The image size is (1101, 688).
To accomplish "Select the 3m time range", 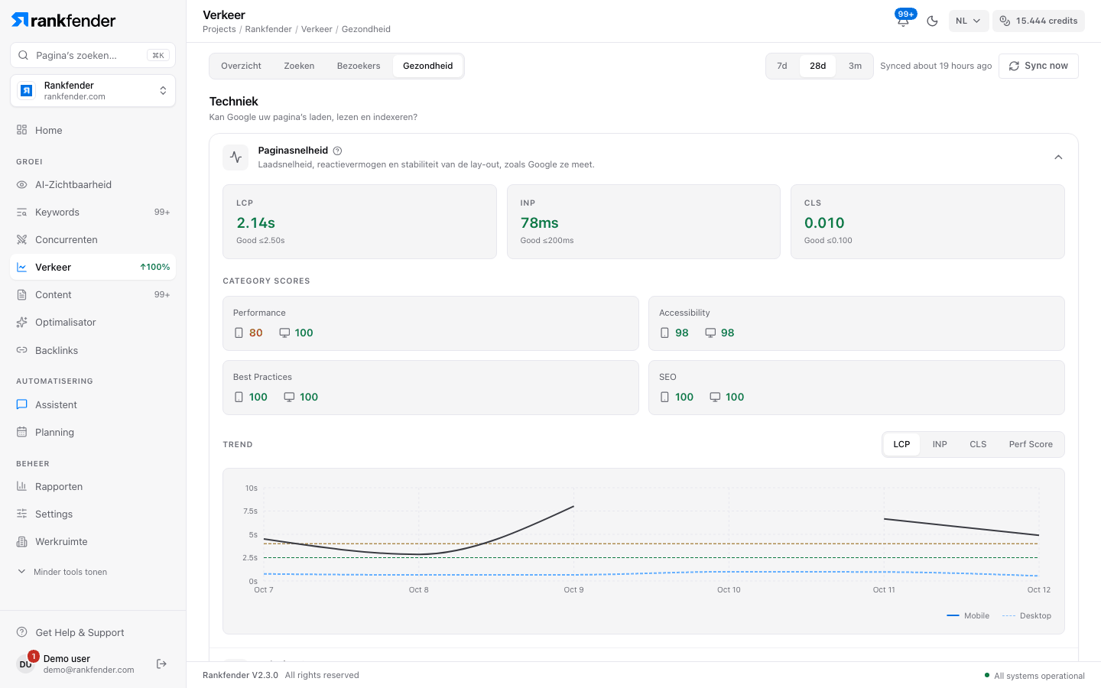I will tap(855, 66).
